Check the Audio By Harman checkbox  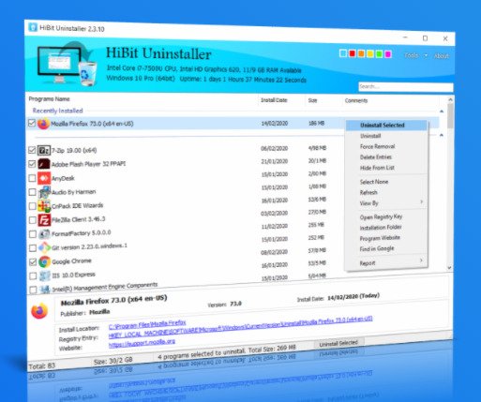click(x=32, y=192)
